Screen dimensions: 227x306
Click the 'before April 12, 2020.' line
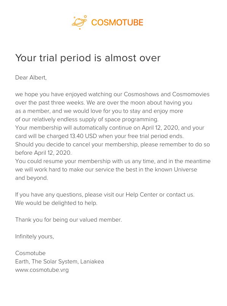pyautogui.click(x=43, y=153)
